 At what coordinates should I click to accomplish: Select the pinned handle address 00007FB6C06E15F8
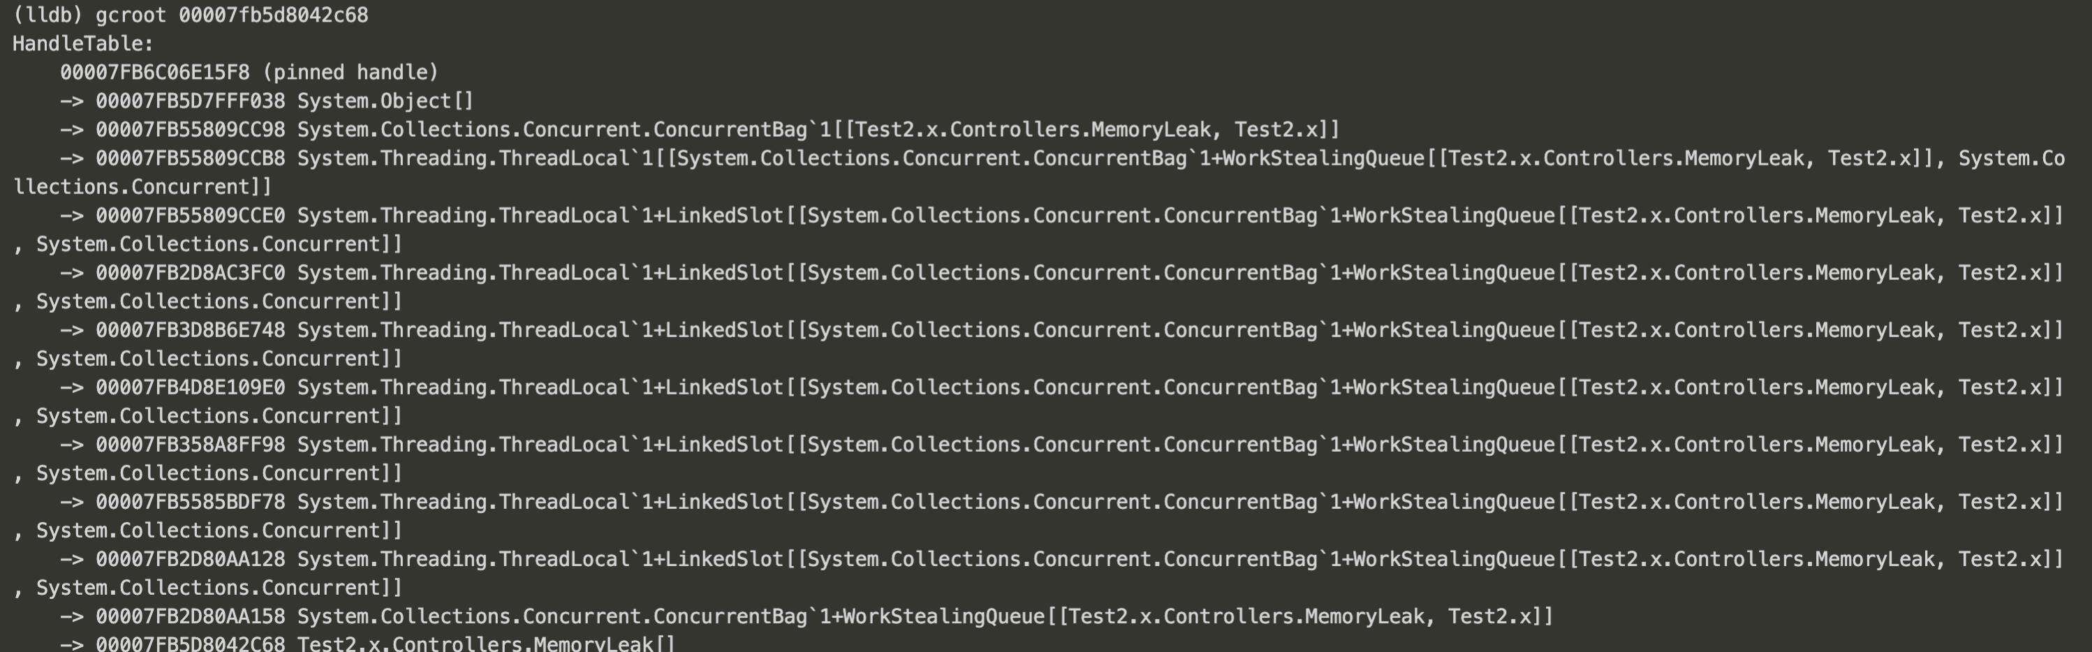tap(155, 73)
